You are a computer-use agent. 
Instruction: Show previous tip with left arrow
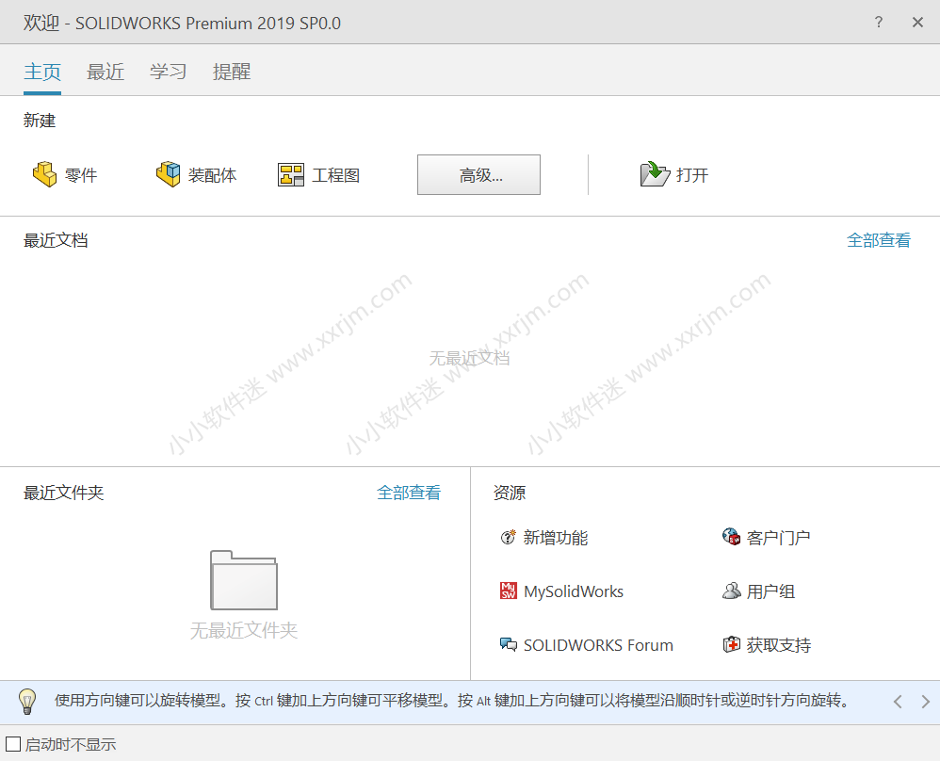point(898,701)
